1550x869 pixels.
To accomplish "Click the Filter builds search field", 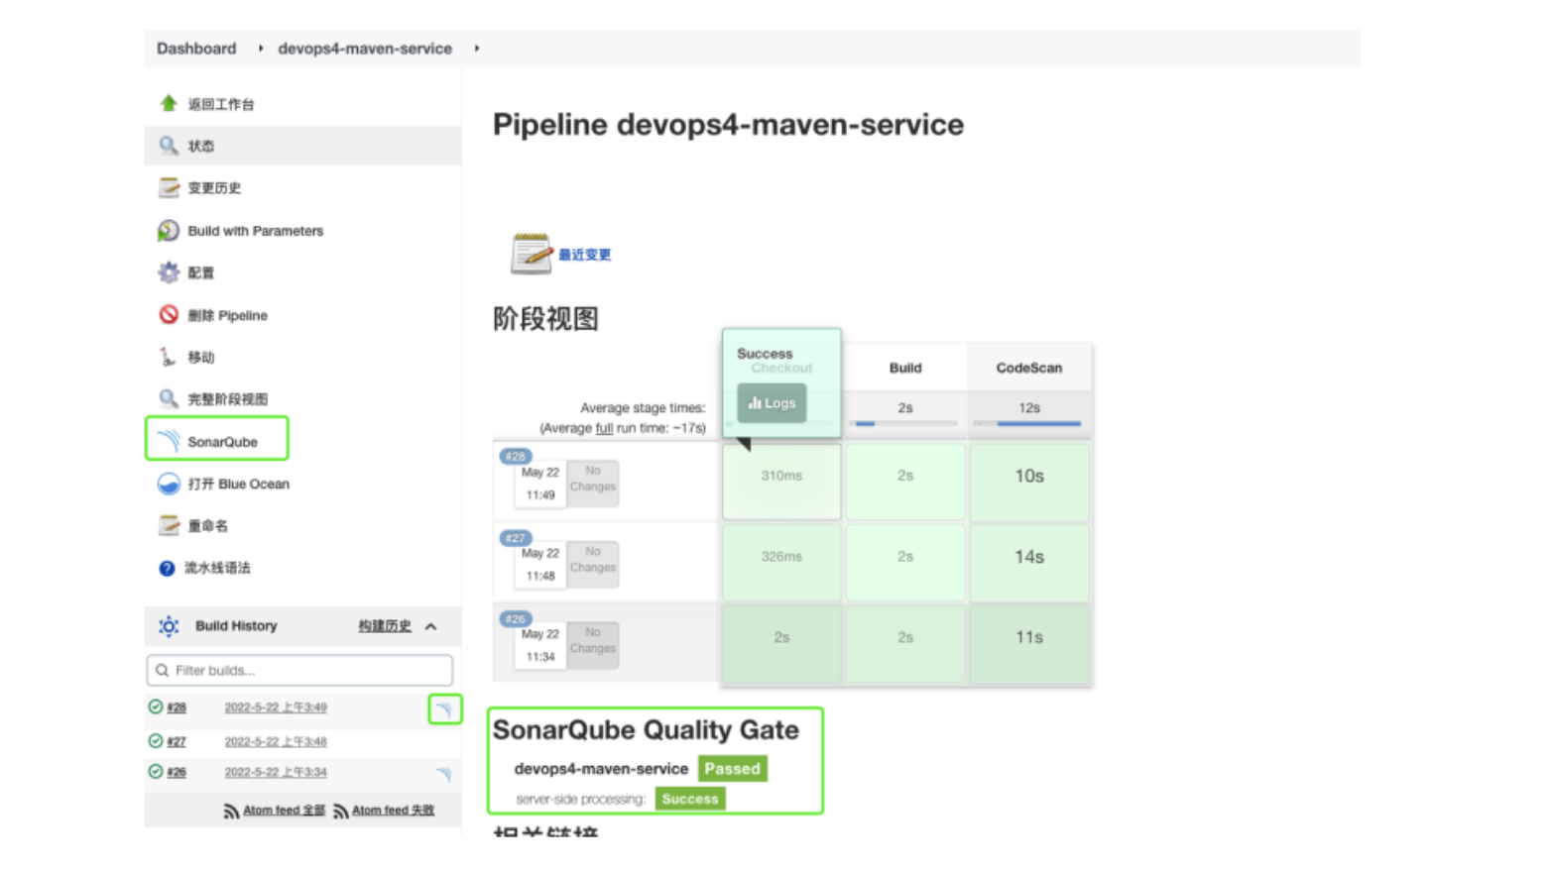I will click(299, 670).
